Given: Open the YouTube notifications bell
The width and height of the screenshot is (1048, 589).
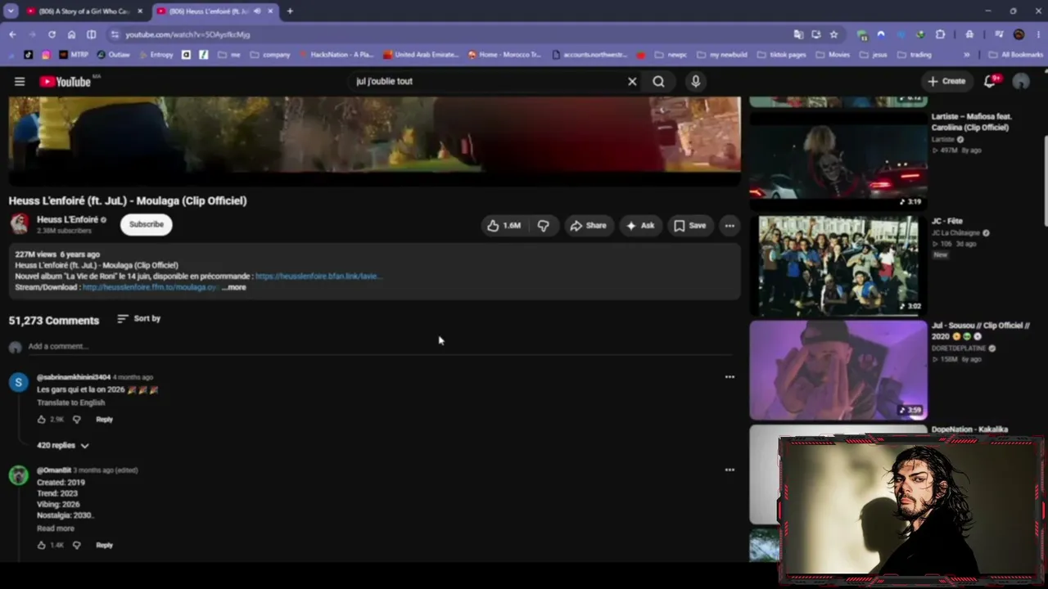Looking at the screenshot, I should [990, 81].
